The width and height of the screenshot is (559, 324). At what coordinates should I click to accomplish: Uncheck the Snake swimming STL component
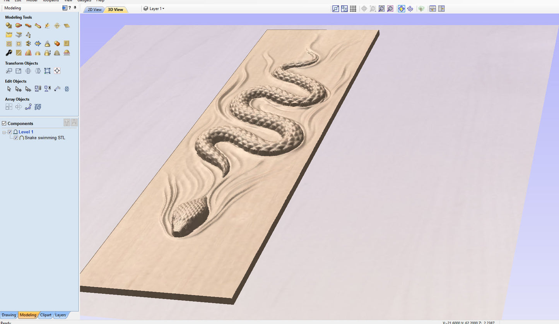click(x=16, y=138)
